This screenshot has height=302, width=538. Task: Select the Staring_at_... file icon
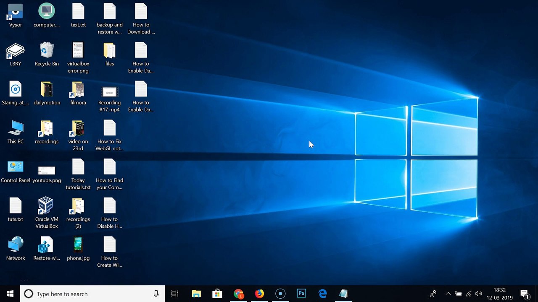click(x=16, y=93)
